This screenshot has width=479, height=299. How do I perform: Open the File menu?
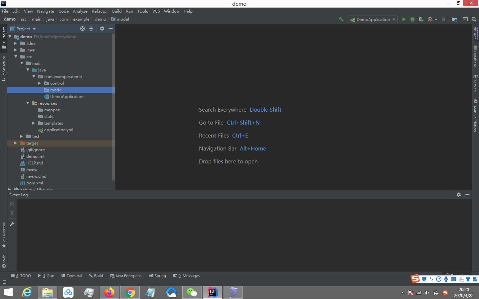(x=5, y=11)
